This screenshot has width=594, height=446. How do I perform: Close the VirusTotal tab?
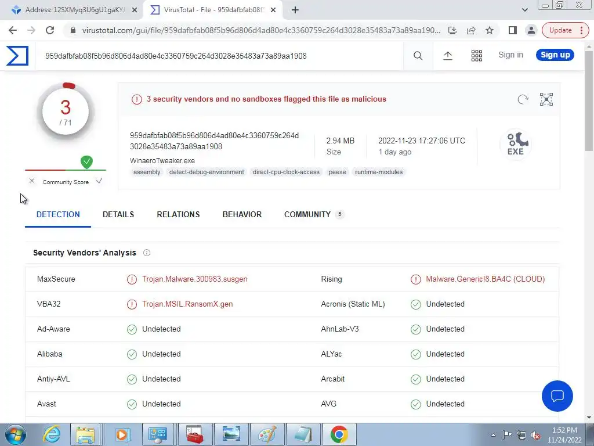[x=273, y=10]
